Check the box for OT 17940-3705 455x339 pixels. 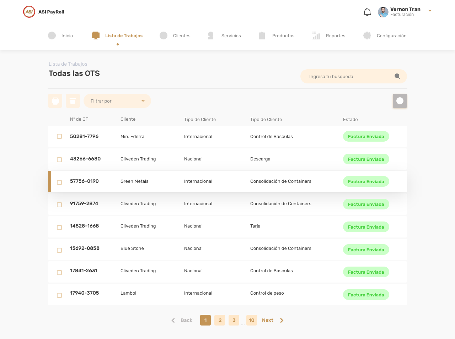59,295
